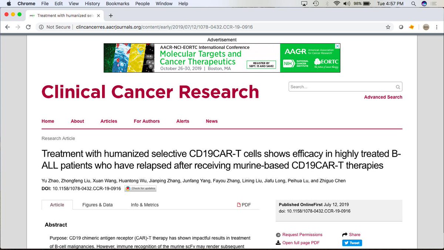Click the volume icon in menu bar

pyautogui.click(x=347, y=3)
